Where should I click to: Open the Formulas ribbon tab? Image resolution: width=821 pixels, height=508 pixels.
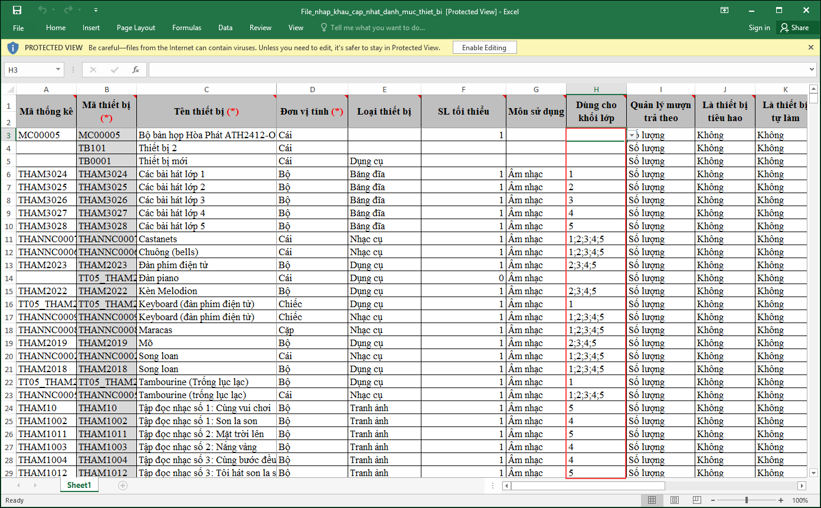(187, 28)
